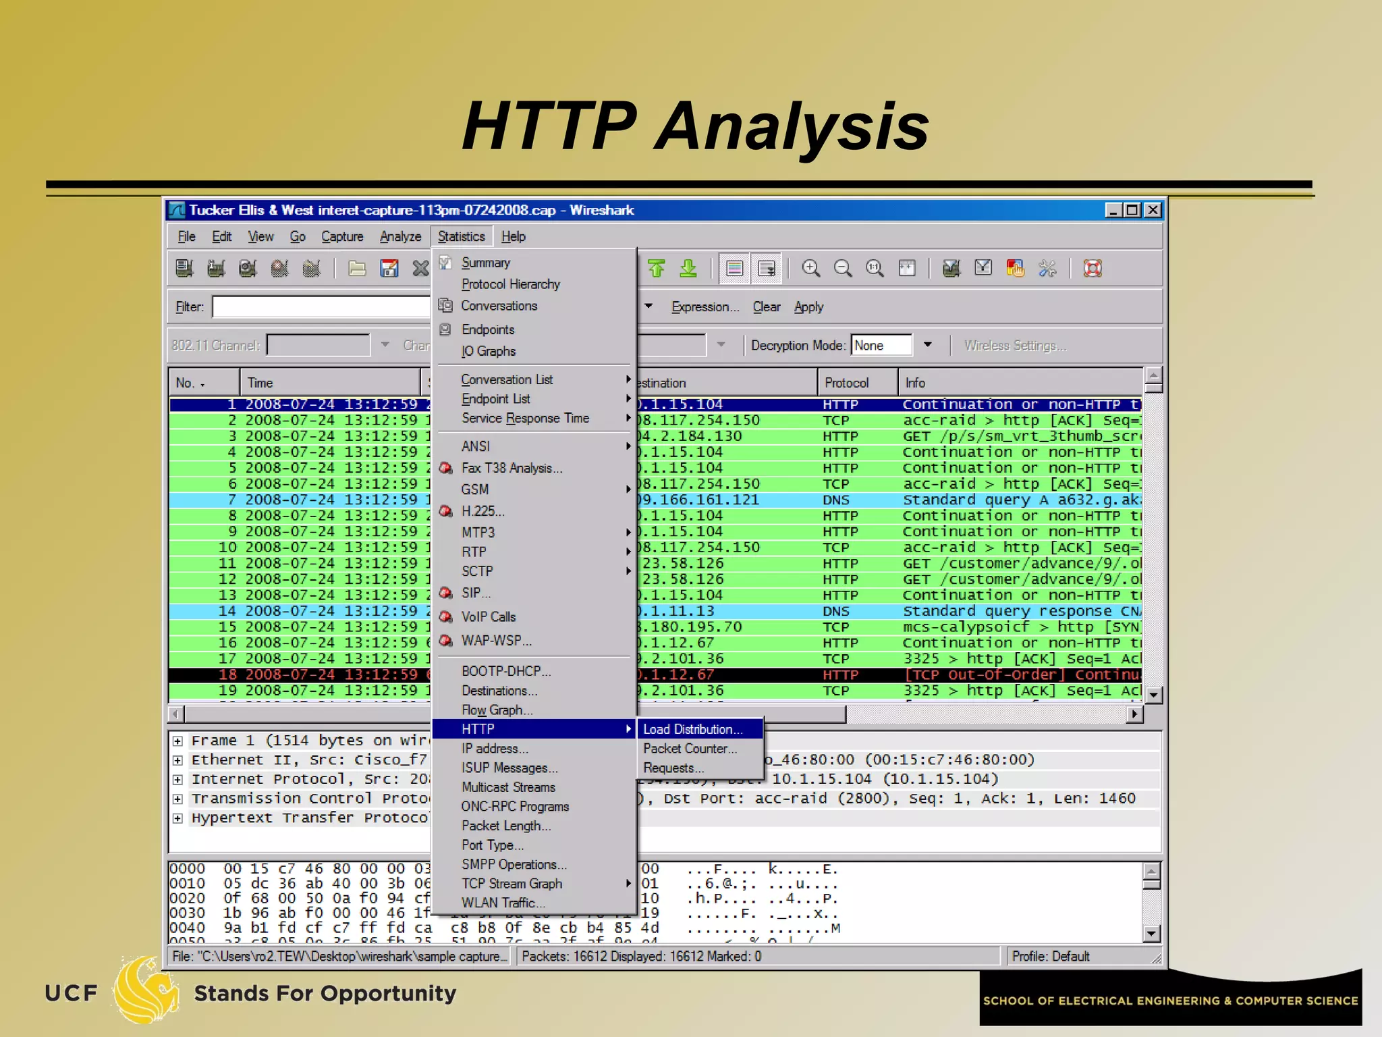1382x1037 pixels.
Task: Click the zoom in magnifier icon
Action: [810, 269]
